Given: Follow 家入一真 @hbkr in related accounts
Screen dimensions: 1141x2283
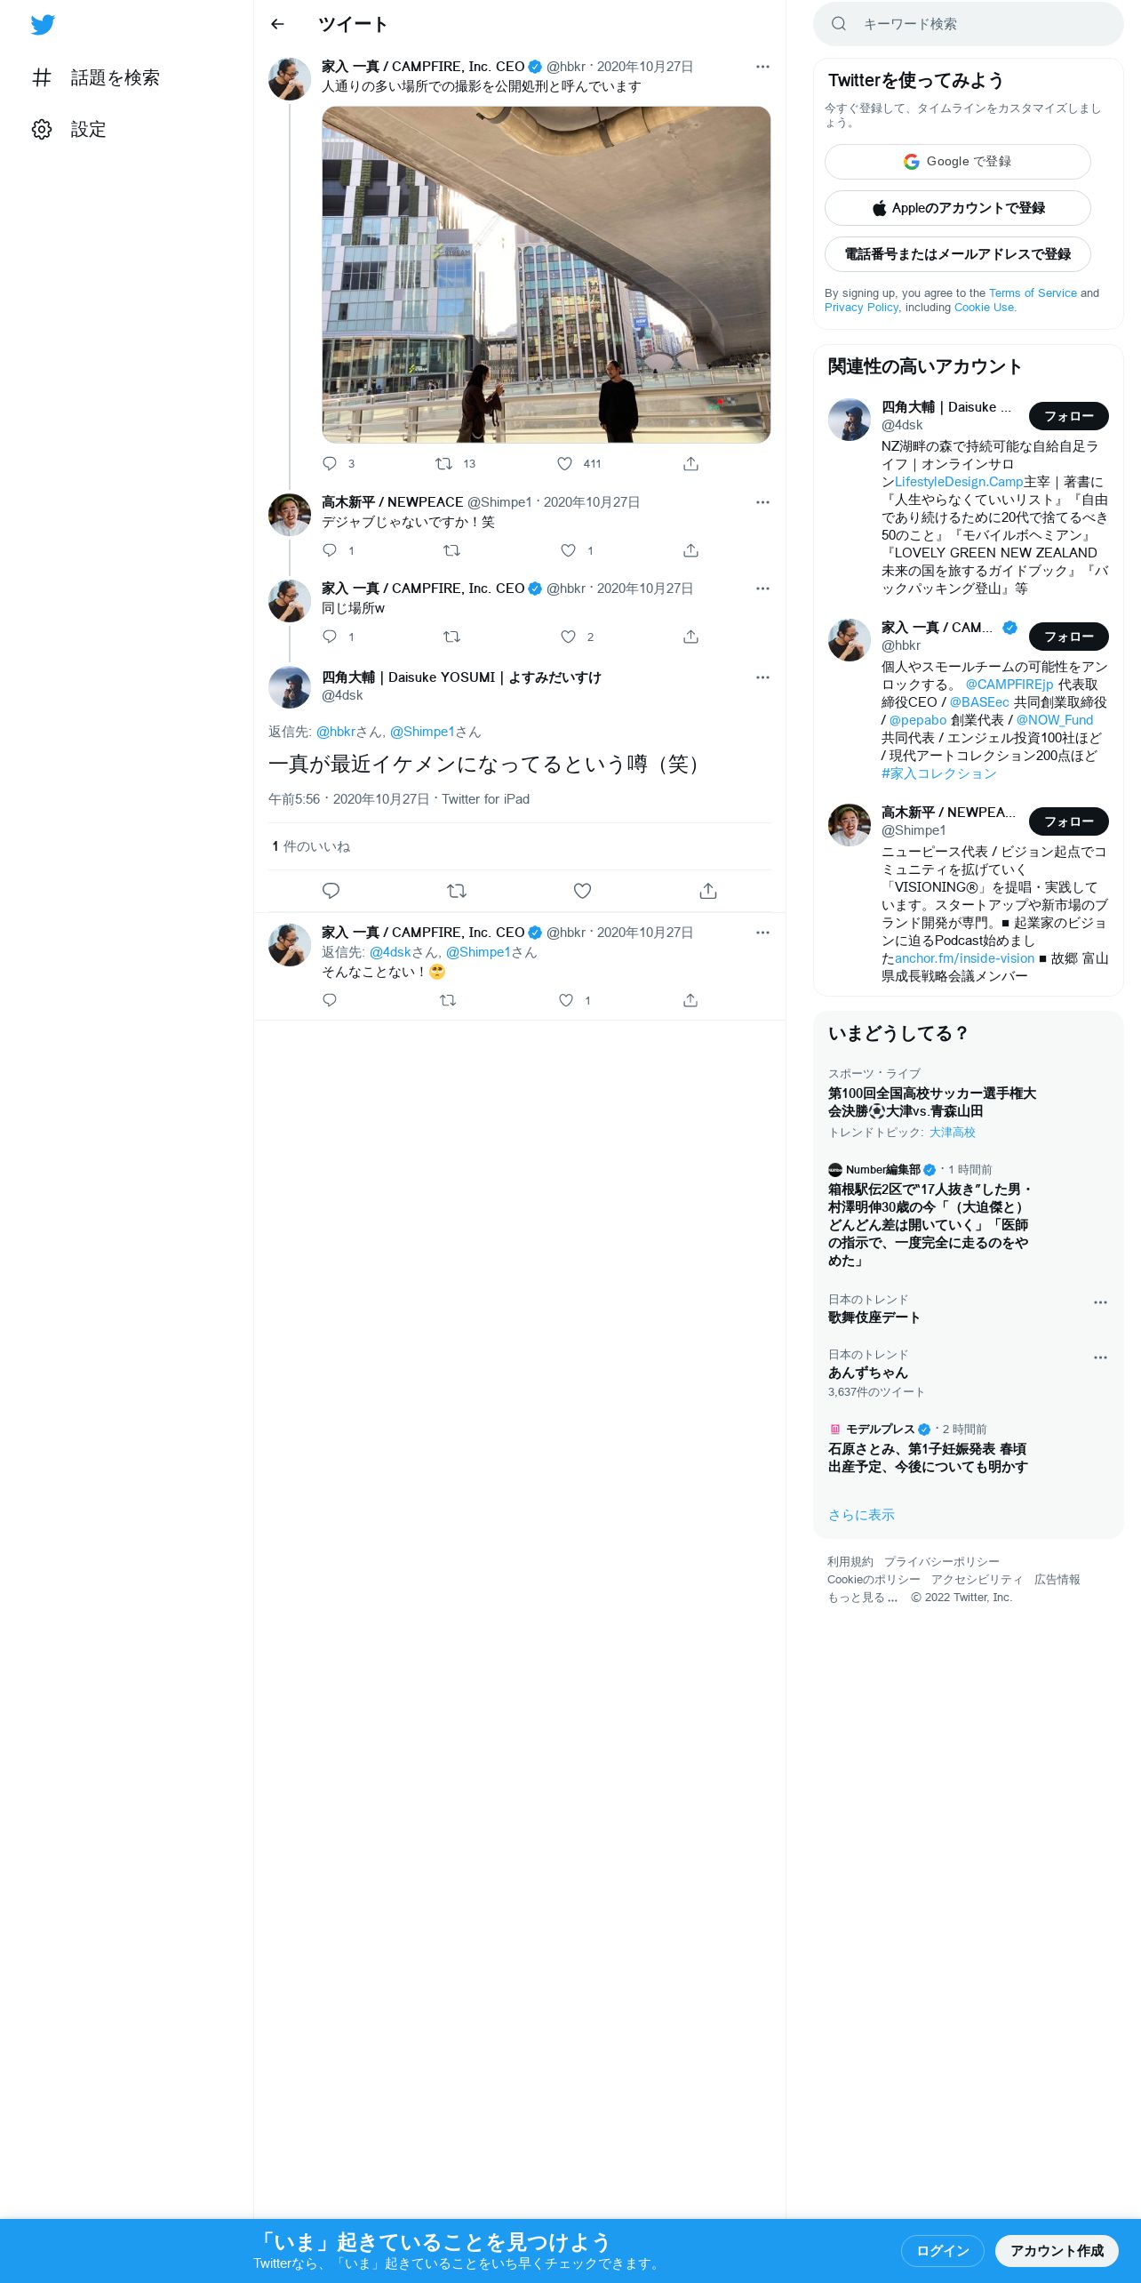Looking at the screenshot, I should point(1068,637).
